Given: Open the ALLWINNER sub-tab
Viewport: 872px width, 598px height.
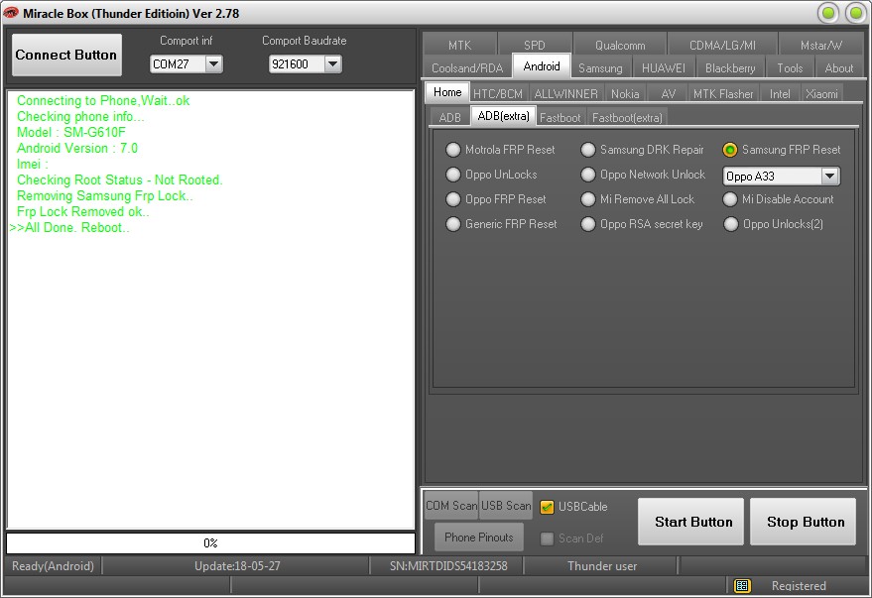Looking at the screenshot, I should pyautogui.click(x=565, y=94).
